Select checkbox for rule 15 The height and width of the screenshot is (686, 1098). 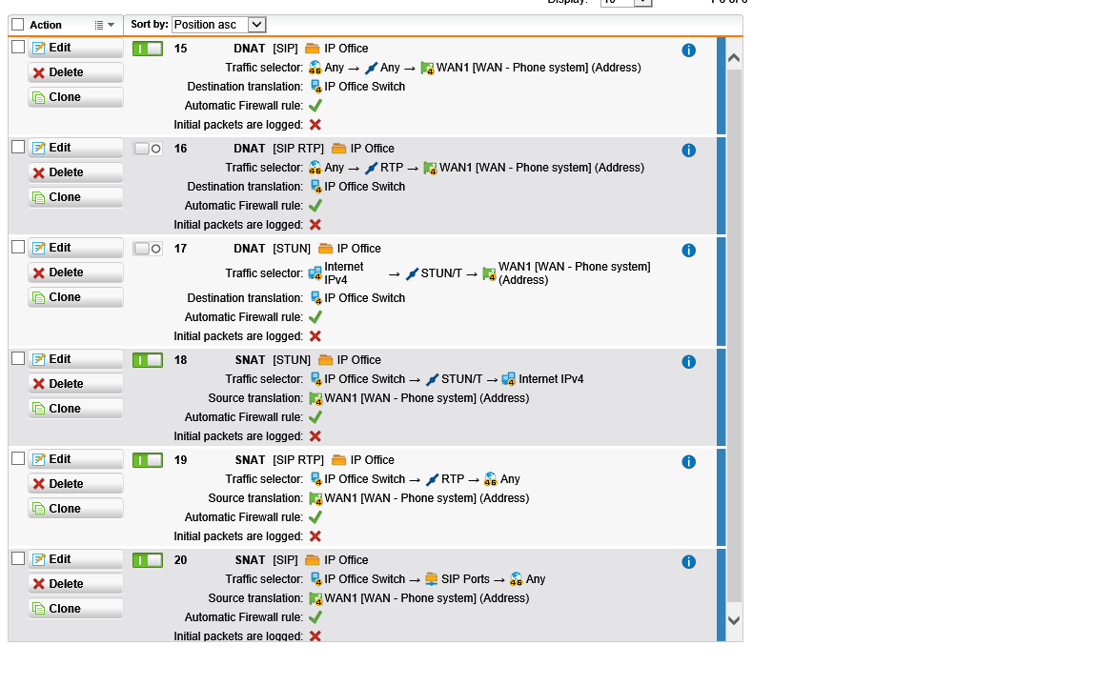coord(18,47)
